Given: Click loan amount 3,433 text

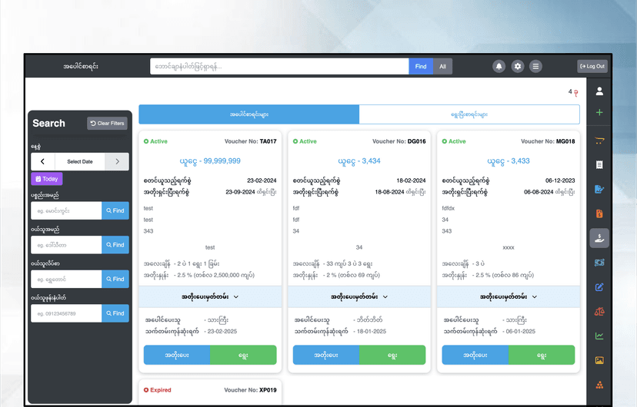Looking at the screenshot, I should [509, 161].
